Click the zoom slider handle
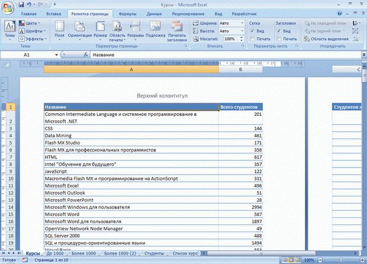 point(342,260)
